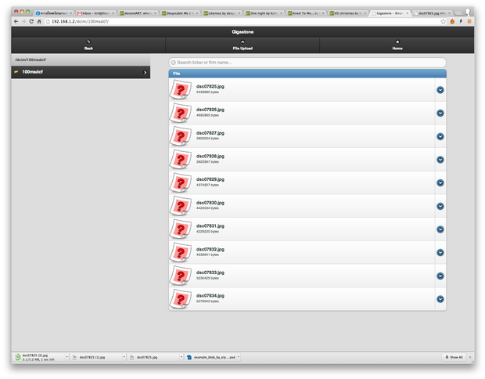Expand options arrow for dsc07829.jpg
Image resolution: width=485 pixels, height=379 pixels.
440,182
